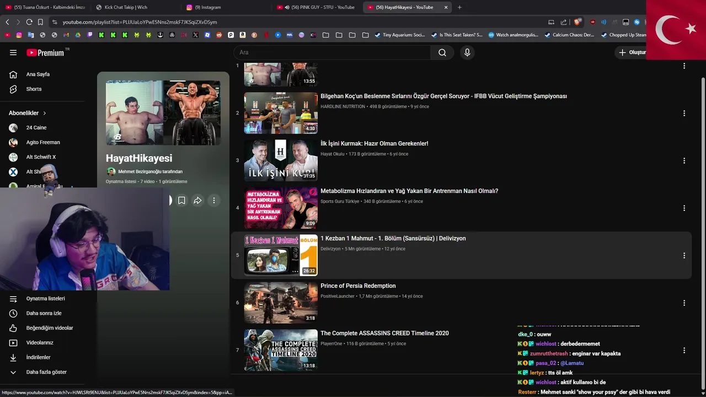Share the HayatHikayesi playlist
The image size is (706, 397).
[x=197, y=201]
